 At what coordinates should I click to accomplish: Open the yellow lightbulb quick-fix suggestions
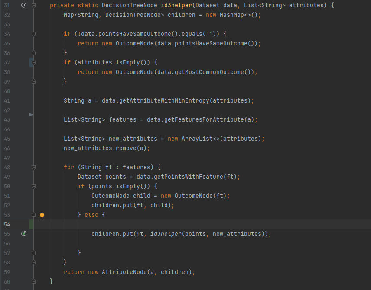42,215
